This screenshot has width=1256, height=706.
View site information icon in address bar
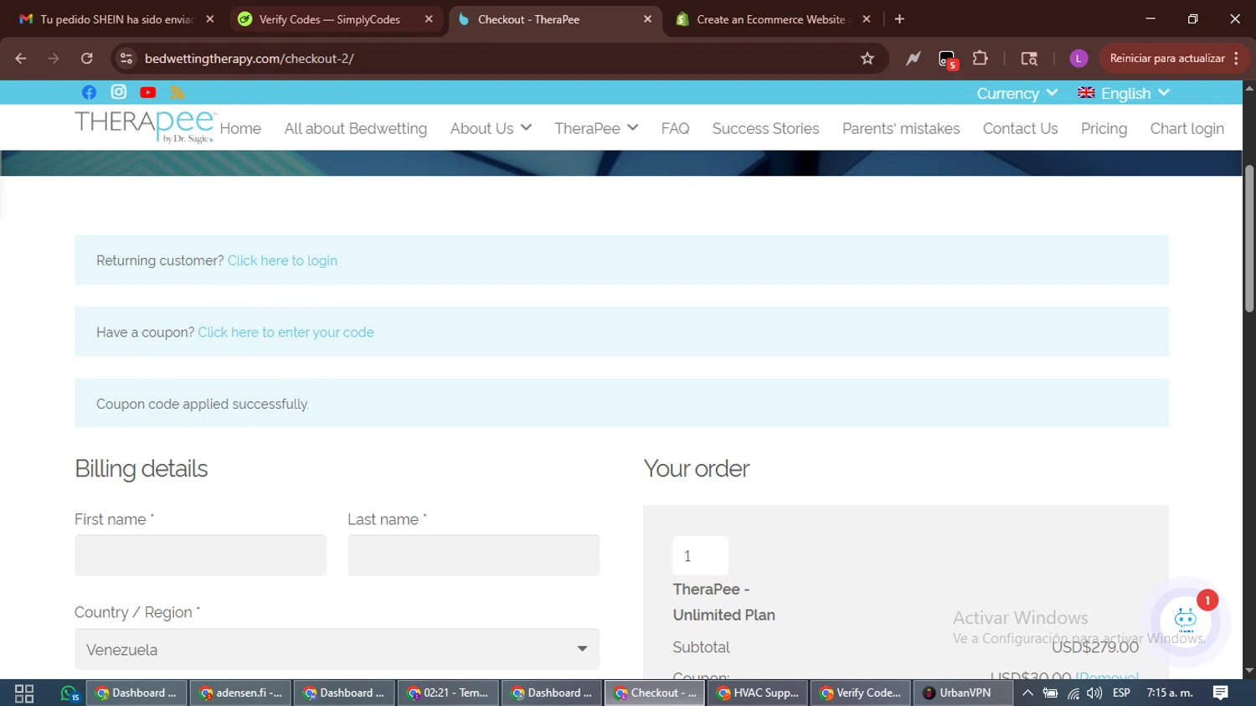pos(126,58)
